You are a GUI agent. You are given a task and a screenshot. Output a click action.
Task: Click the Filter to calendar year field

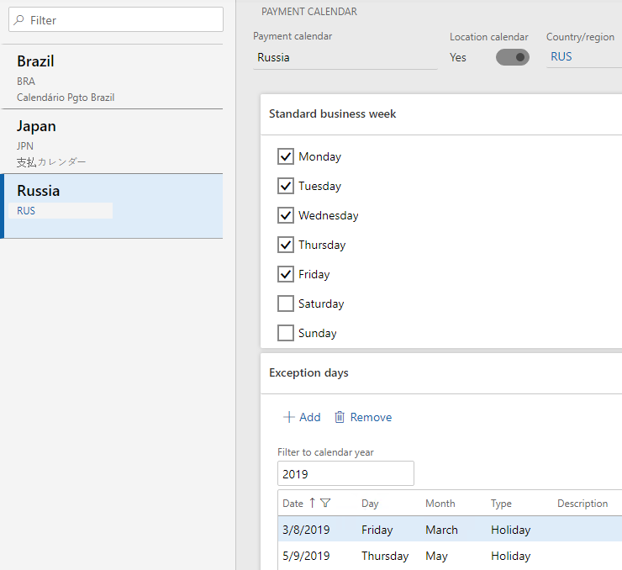(x=345, y=473)
